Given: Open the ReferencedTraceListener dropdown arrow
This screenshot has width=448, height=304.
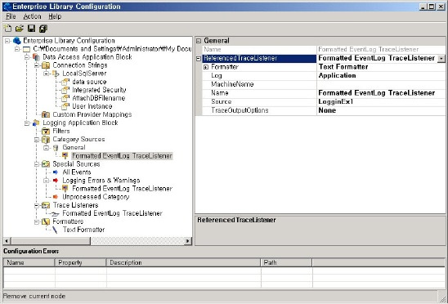Looking at the screenshot, I should pyautogui.click(x=441, y=59).
